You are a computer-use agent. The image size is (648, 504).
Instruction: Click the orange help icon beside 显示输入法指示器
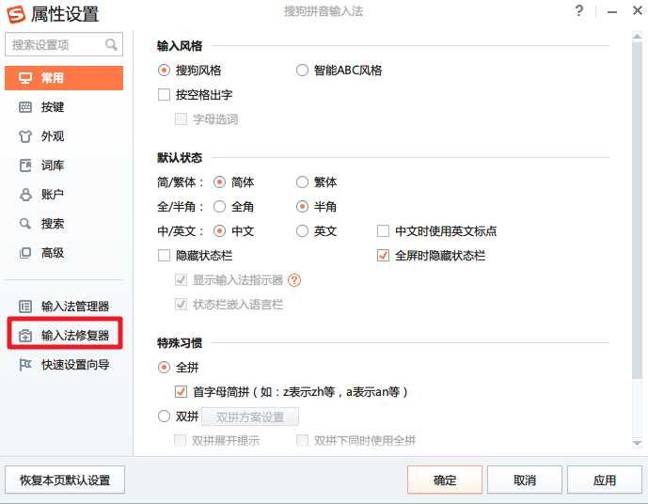pyautogui.click(x=294, y=280)
